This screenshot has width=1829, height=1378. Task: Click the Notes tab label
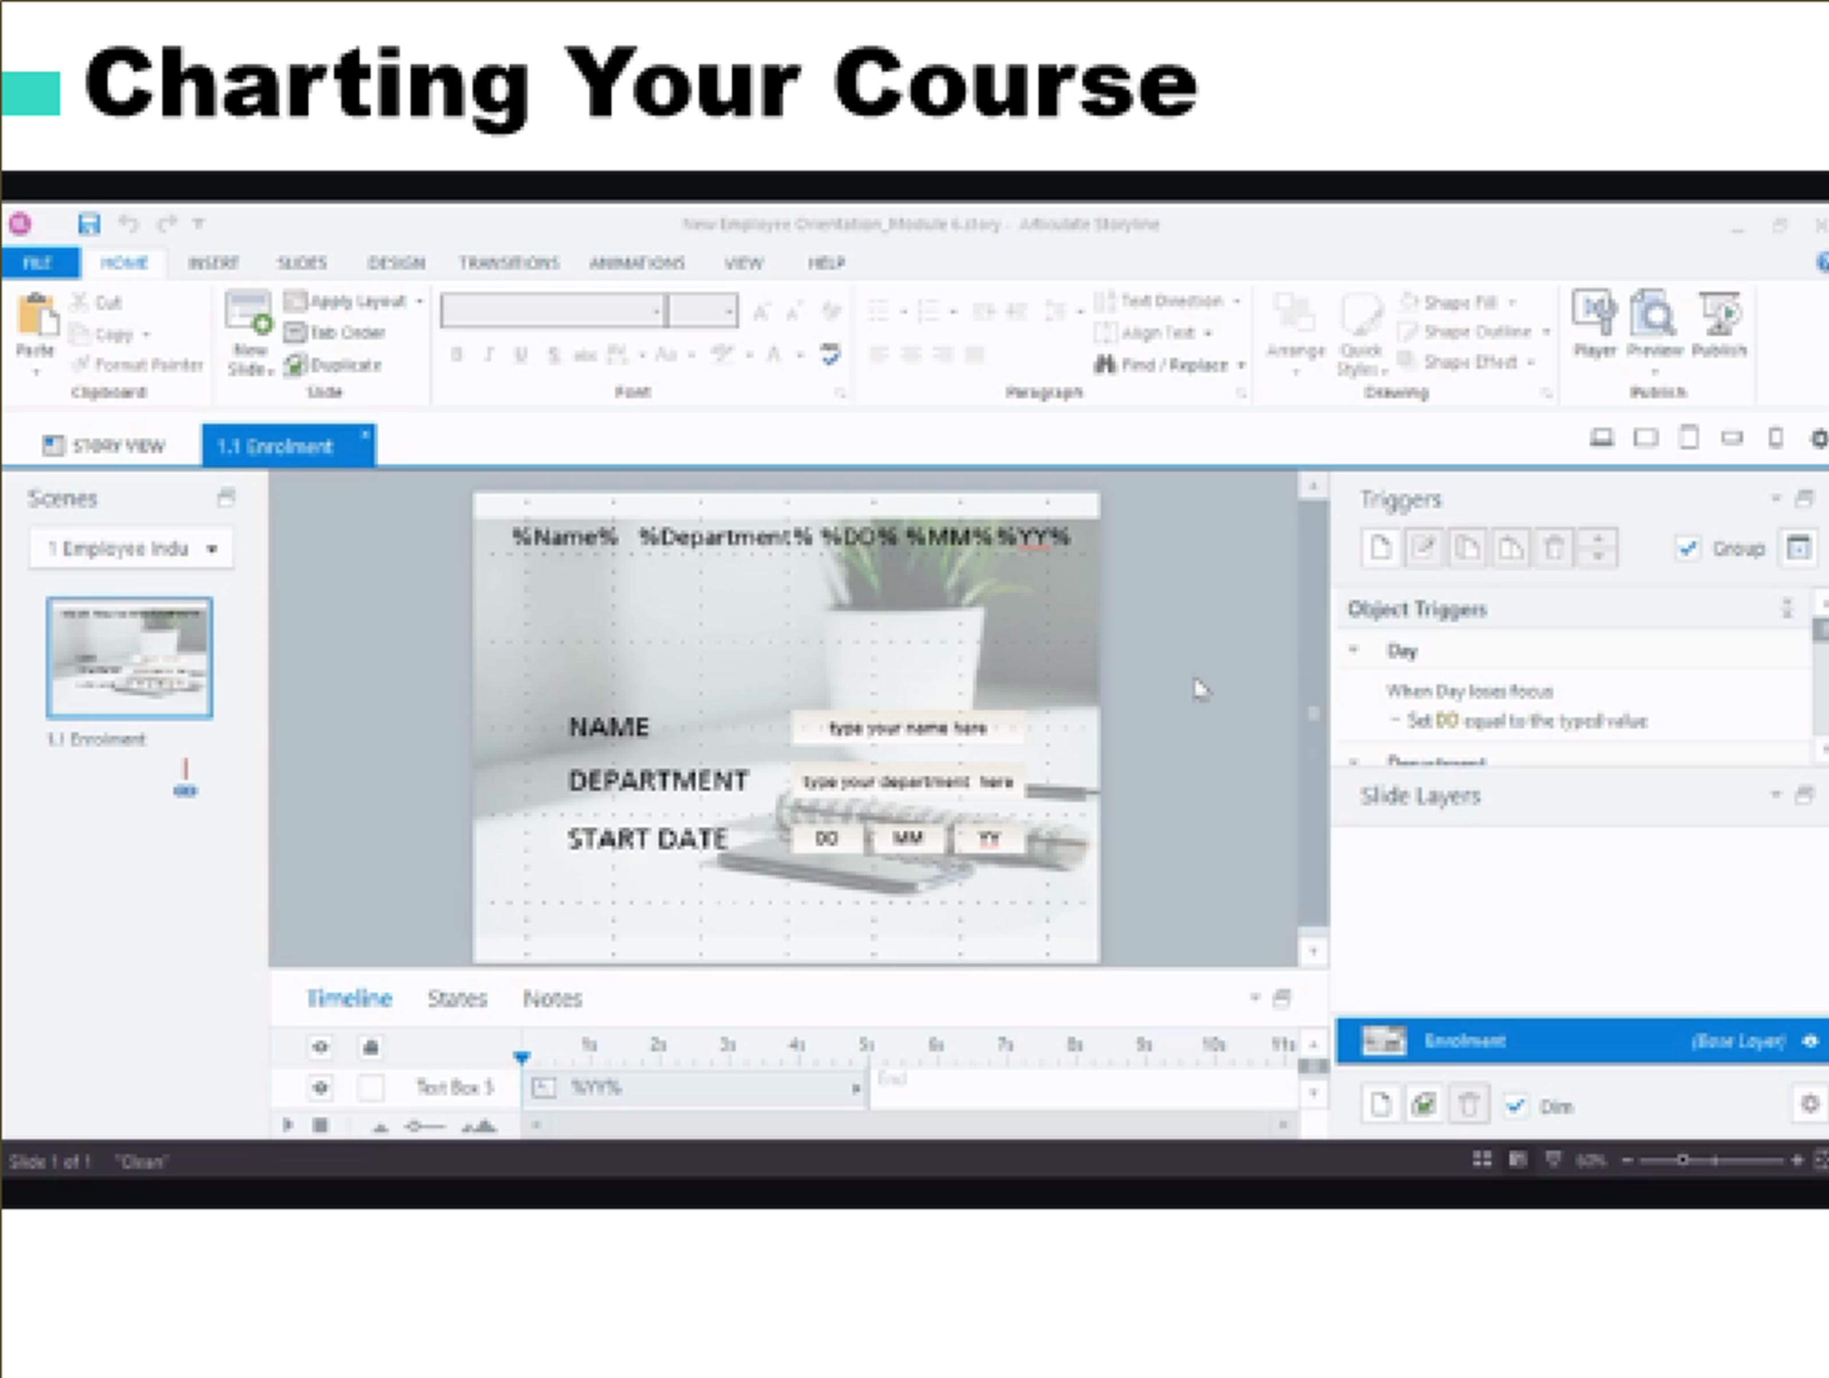click(552, 999)
